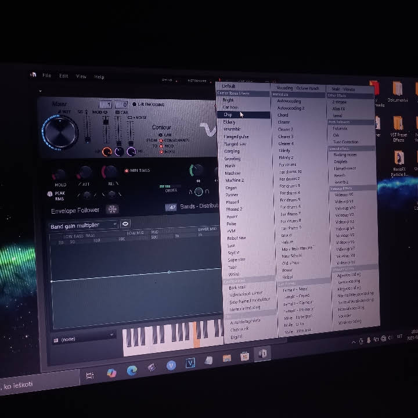Show hidden system tray icons chevron

coord(354,342)
